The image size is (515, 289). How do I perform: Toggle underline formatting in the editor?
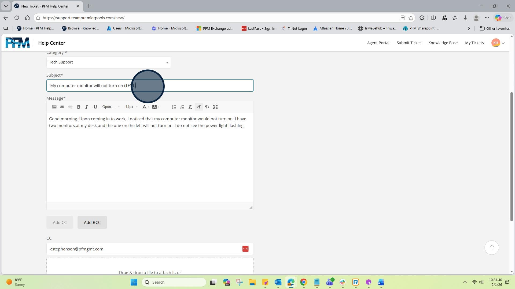95,107
